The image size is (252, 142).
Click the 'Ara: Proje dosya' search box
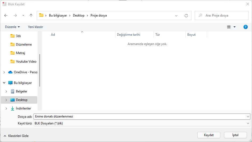[x=222, y=15]
